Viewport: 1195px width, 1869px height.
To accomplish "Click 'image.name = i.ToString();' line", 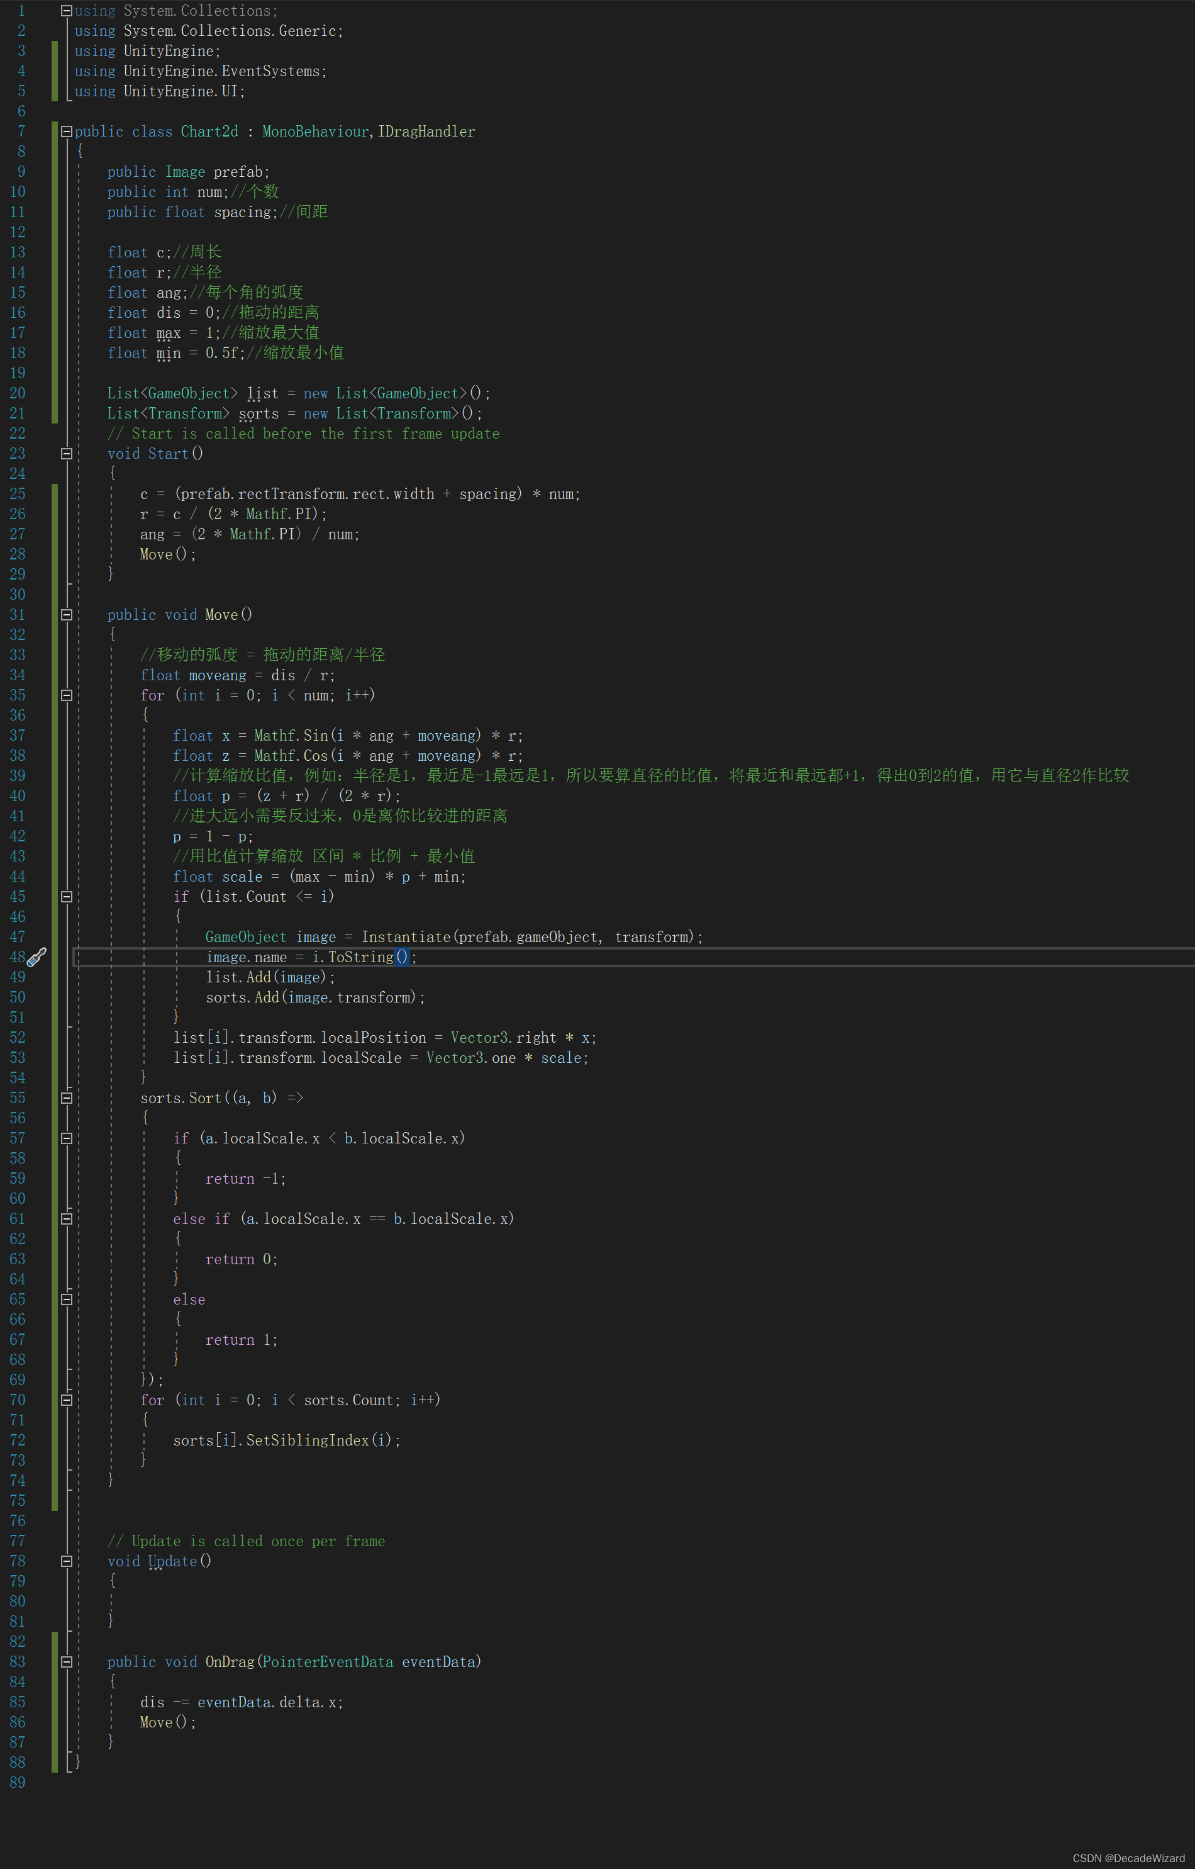I will click(x=311, y=957).
